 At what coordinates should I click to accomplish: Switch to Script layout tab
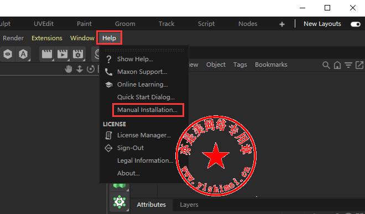[206, 24]
